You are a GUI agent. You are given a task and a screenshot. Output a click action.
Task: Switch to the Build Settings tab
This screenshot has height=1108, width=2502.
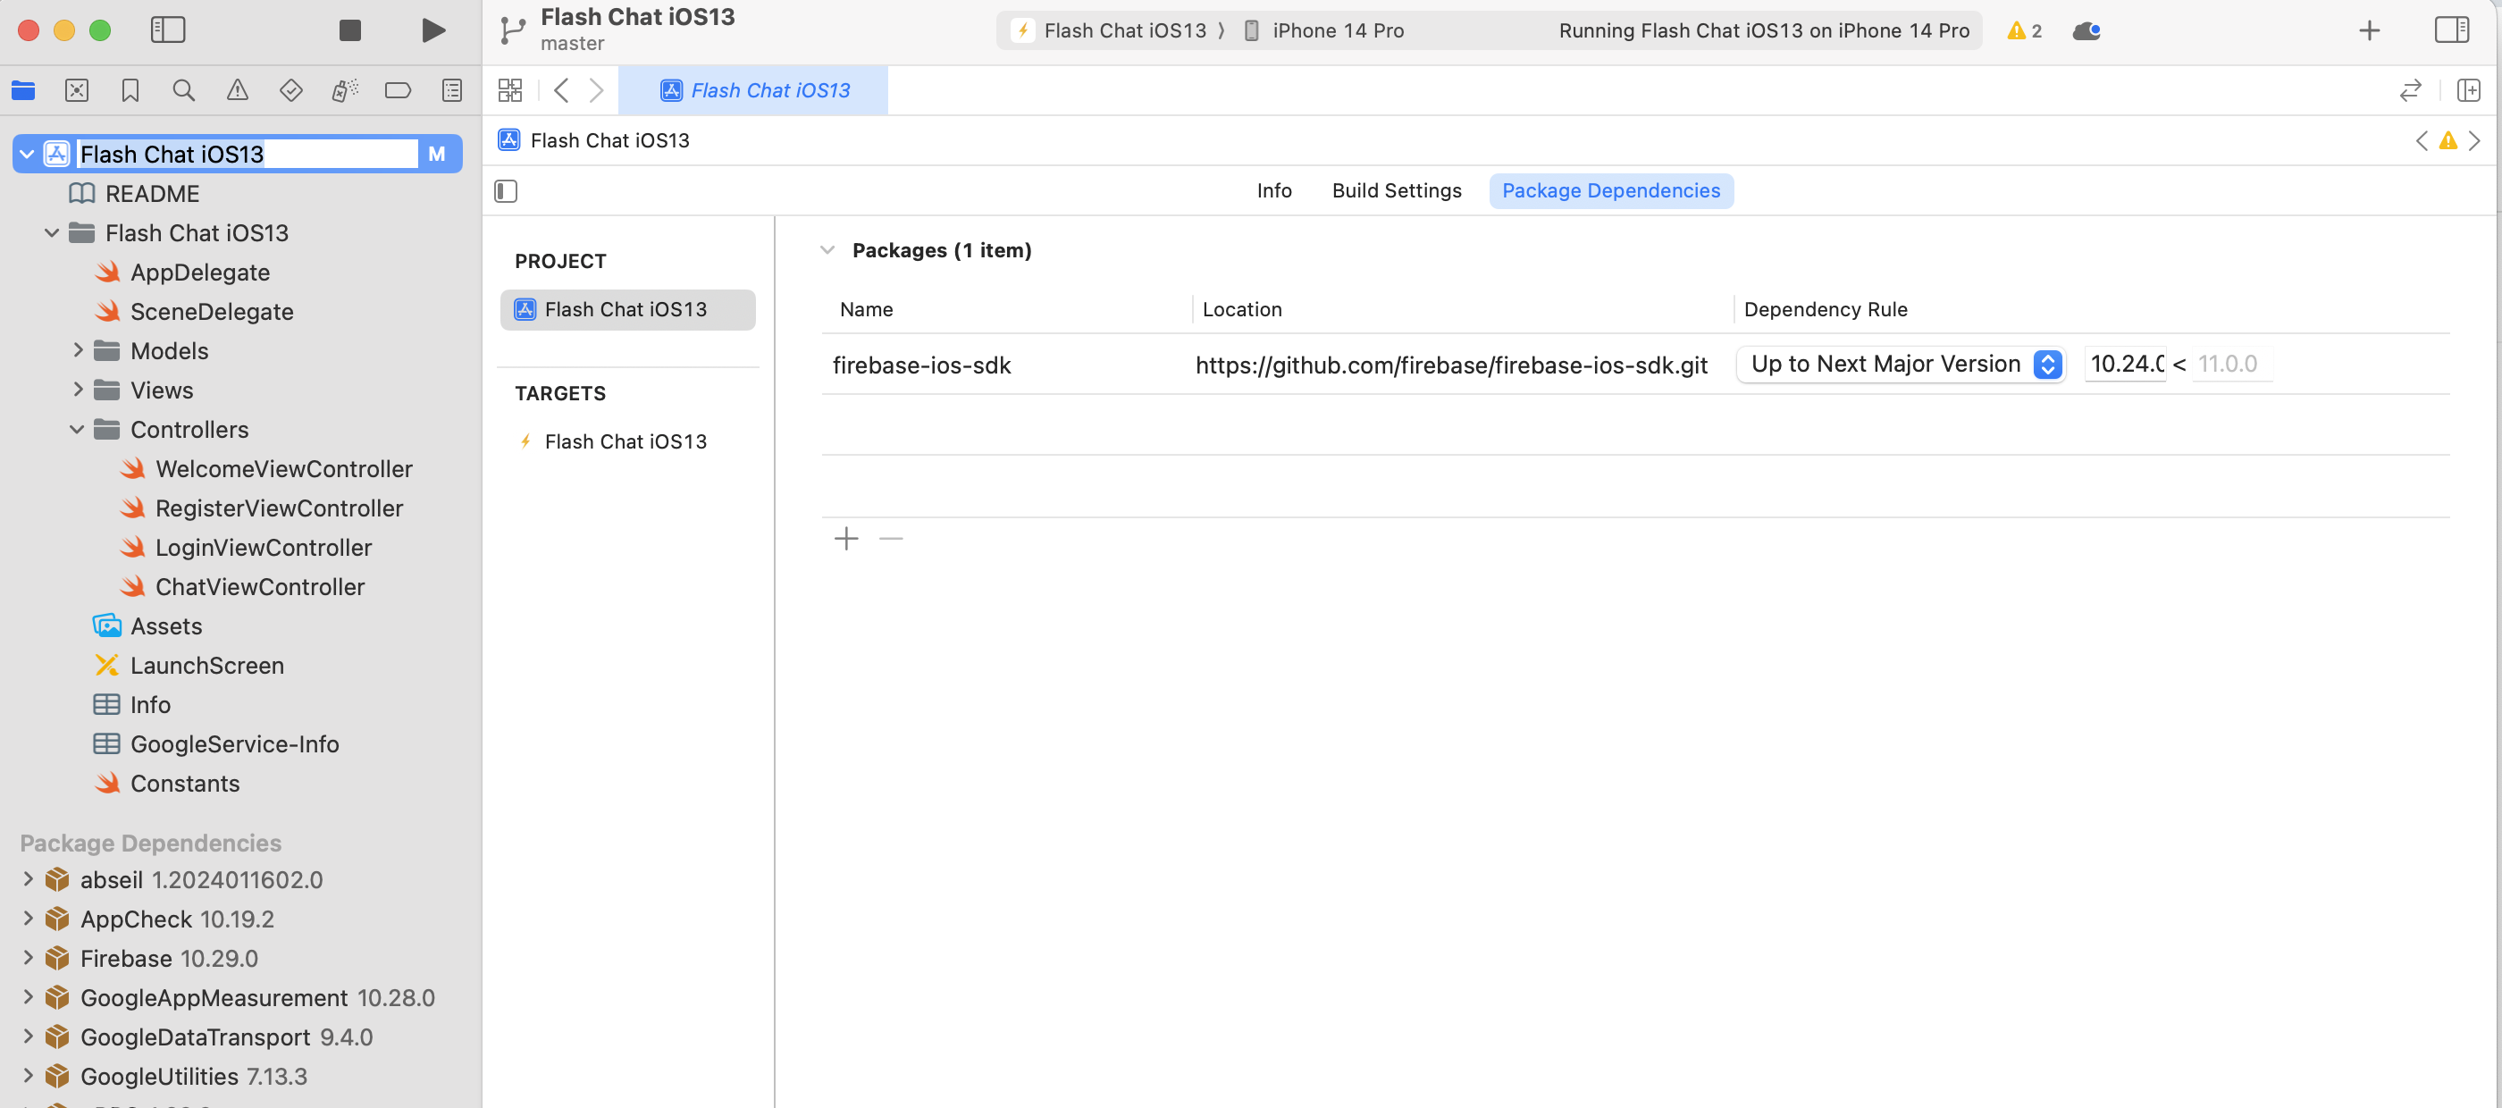coord(1396,190)
